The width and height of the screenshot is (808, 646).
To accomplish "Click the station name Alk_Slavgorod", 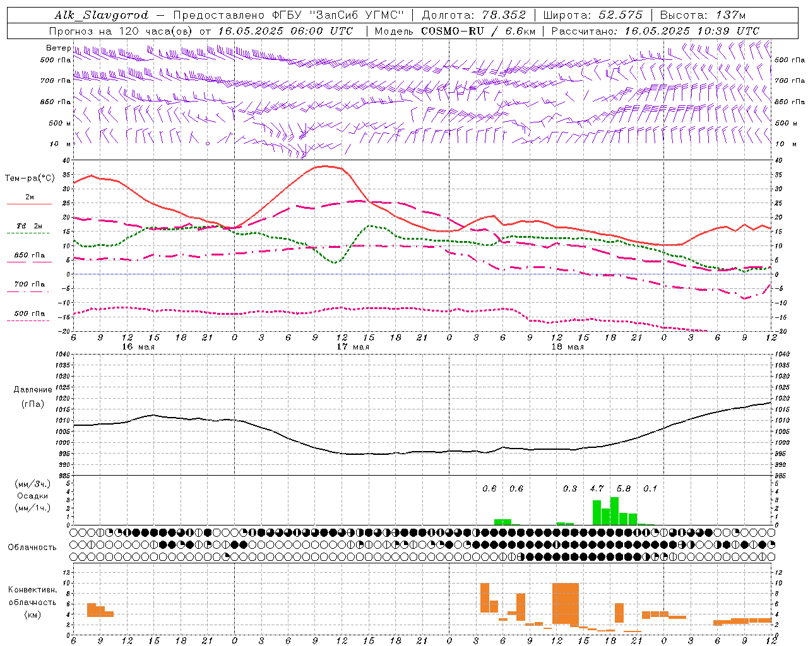I will click(x=101, y=16).
